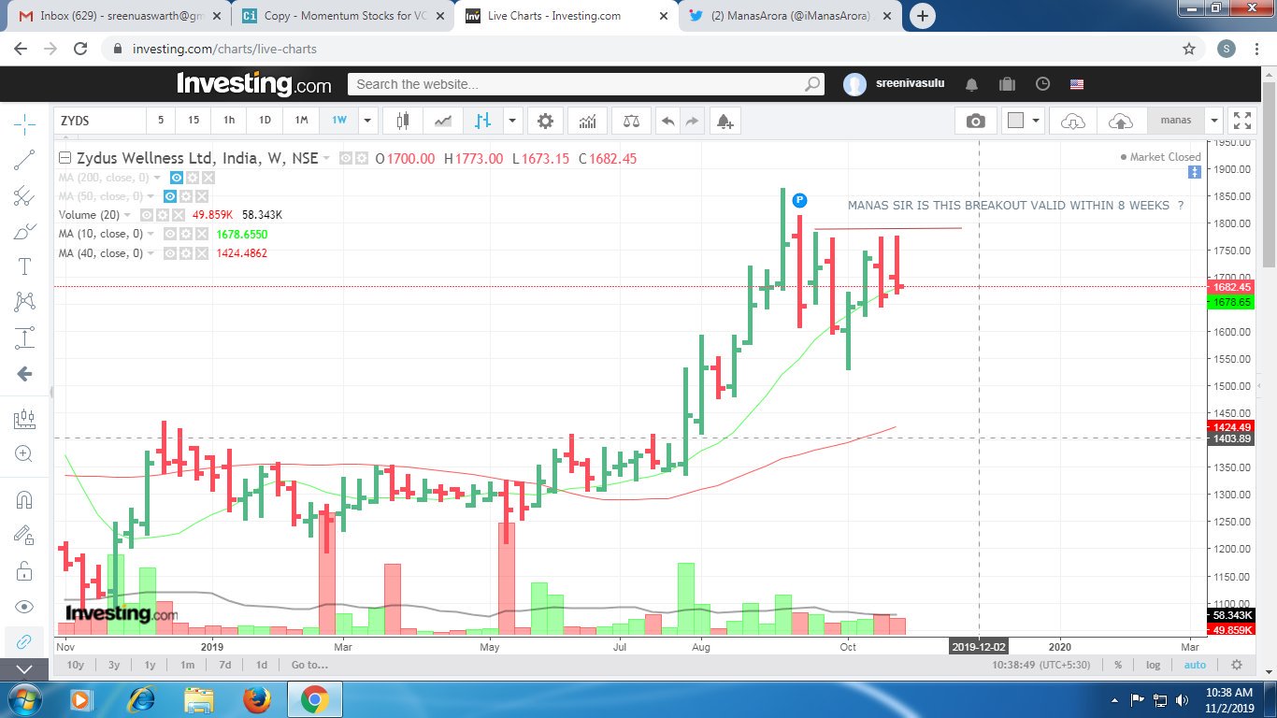Hide the Volume (20) indicator
The image size is (1277, 718).
[146, 215]
